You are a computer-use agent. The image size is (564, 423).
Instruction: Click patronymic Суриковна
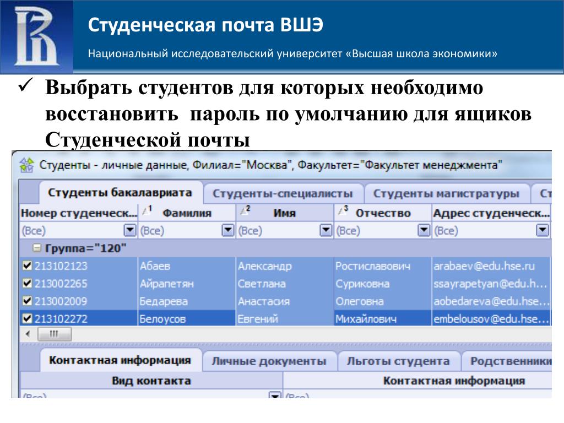(362, 284)
